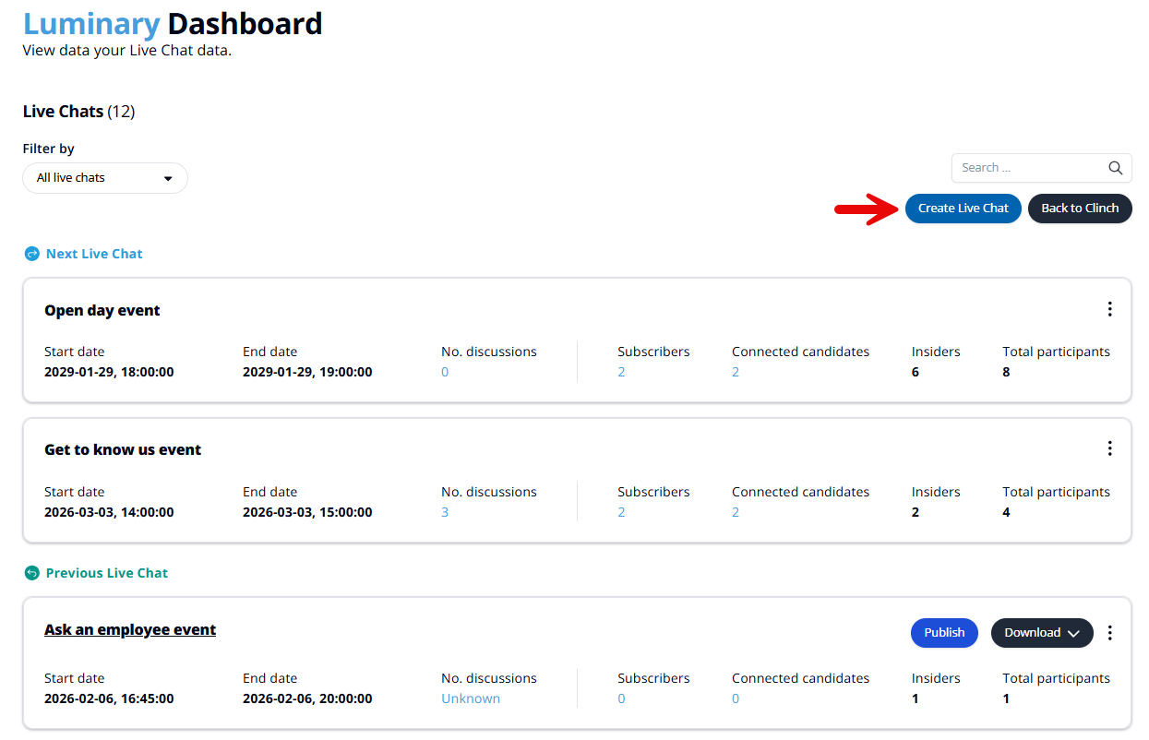The height and width of the screenshot is (740, 1149).
Task: Open the Ask an employee event title link
Action: pos(130,630)
